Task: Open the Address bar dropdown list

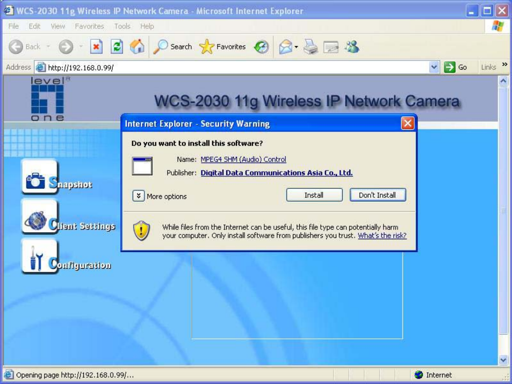Action: point(434,67)
